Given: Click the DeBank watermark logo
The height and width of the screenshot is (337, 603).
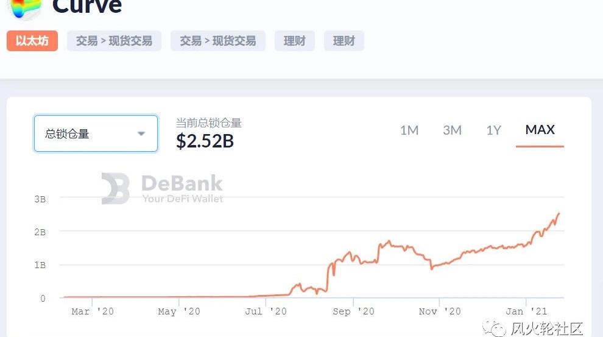Looking at the screenshot, I should pos(115,188).
